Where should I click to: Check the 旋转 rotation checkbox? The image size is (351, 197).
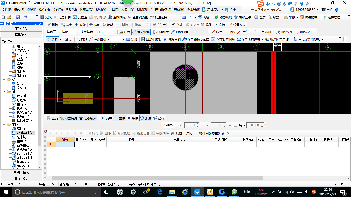[235, 125]
